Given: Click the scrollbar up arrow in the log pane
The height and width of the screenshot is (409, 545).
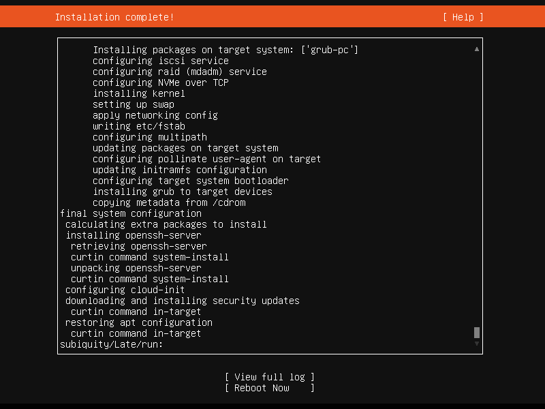Looking at the screenshot, I should coord(477,48).
